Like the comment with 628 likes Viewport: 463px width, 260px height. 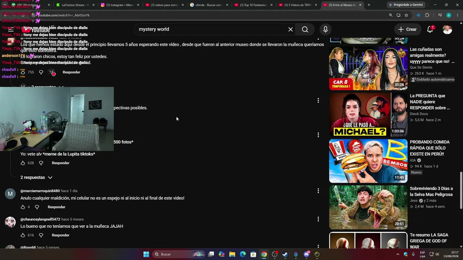[x=23, y=163]
